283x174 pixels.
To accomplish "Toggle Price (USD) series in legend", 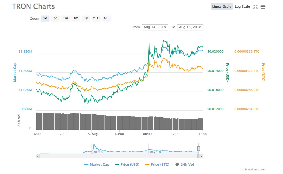I will point(127,164).
